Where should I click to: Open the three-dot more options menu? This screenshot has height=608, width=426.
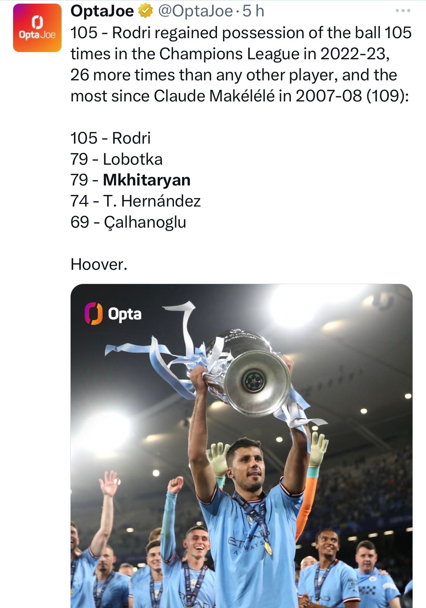coord(403,11)
